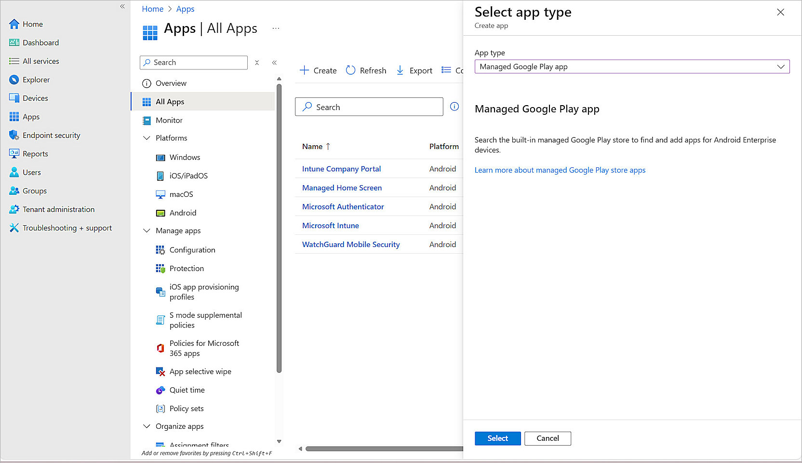Click the Select button to confirm app type
802x463 pixels.
coord(497,438)
